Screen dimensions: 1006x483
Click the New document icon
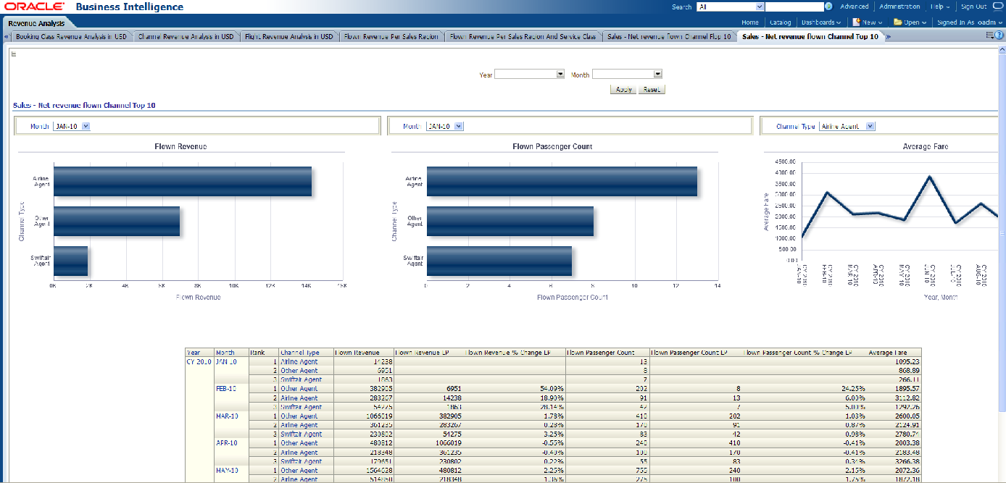[x=856, y=22]
